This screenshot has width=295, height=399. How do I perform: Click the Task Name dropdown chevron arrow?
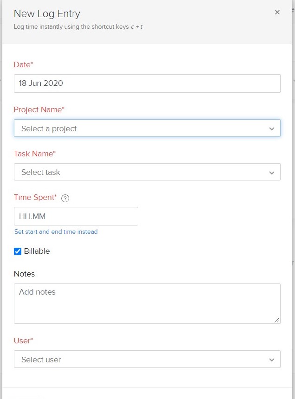click(272, 173)
